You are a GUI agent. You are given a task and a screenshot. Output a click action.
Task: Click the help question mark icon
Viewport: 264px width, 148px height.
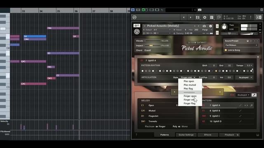point(137,135)
